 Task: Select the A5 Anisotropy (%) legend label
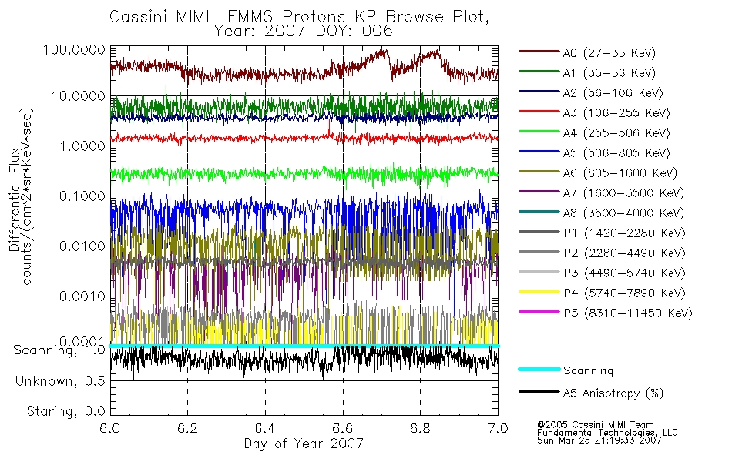613,393
